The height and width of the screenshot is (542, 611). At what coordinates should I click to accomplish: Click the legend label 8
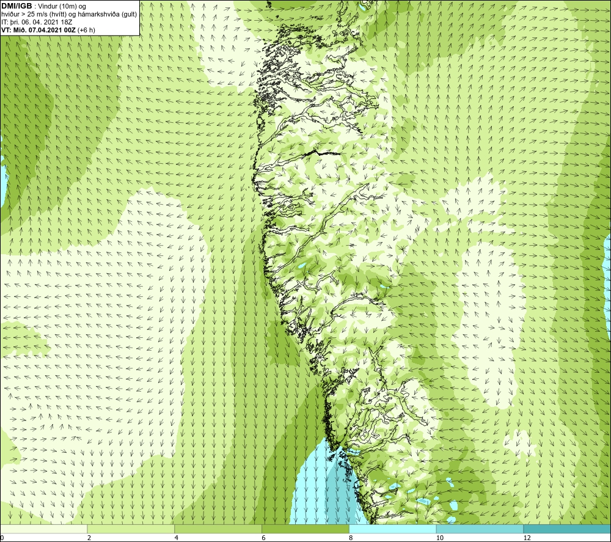coord(351,538)
